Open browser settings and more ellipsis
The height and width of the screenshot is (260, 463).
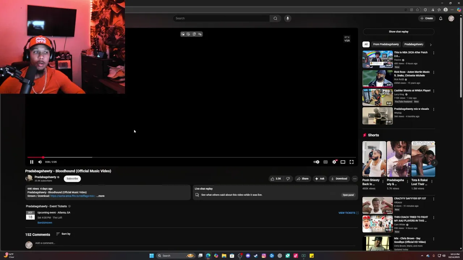(x=452, y=10)
